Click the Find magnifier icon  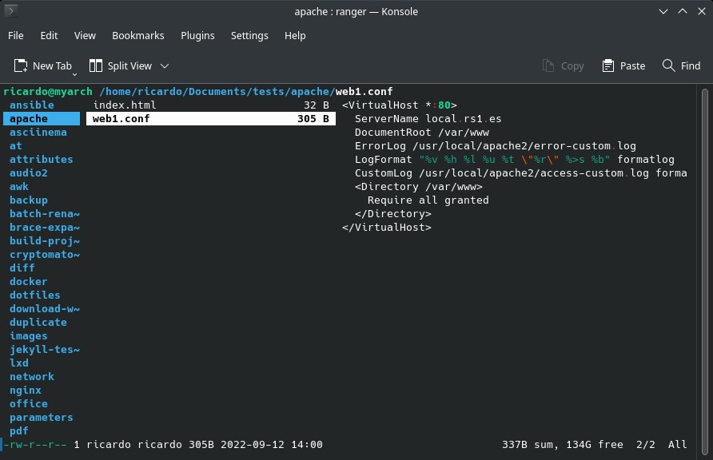click(x=668, y=65)
